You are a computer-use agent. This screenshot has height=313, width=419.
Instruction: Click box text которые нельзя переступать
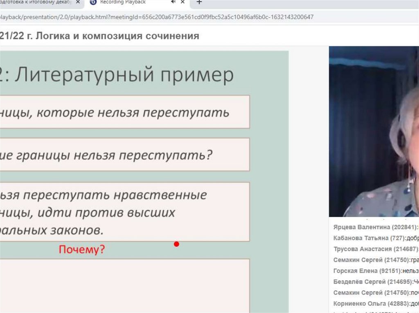pos(133,113)
